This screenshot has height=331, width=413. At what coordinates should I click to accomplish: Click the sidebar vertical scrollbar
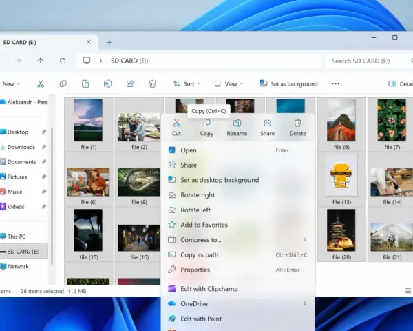coord(52,196)
